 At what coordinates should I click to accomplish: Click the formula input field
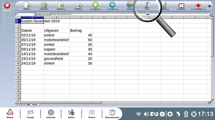(x=130, y=14)
